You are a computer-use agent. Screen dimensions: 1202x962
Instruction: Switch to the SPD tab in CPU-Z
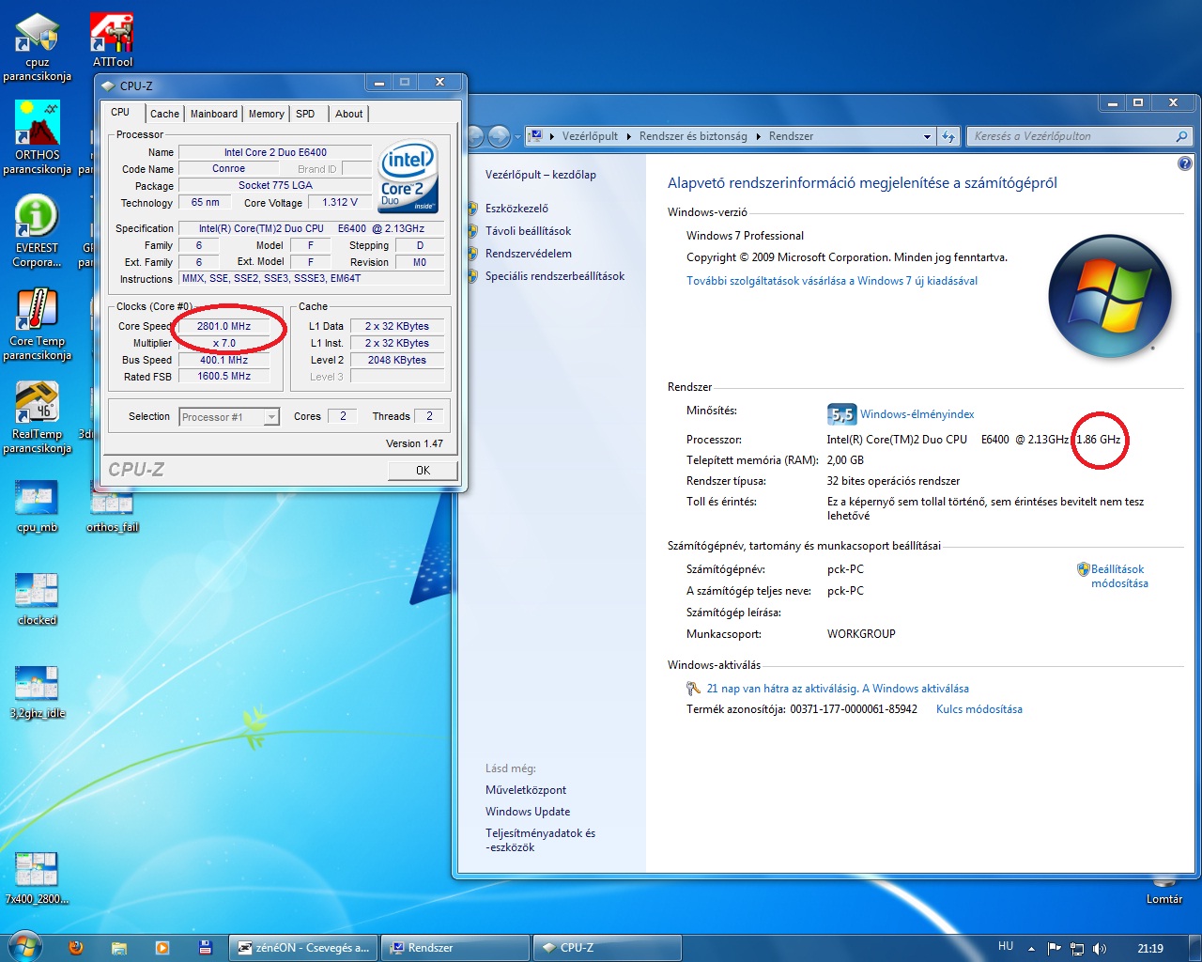pos(305,114)
